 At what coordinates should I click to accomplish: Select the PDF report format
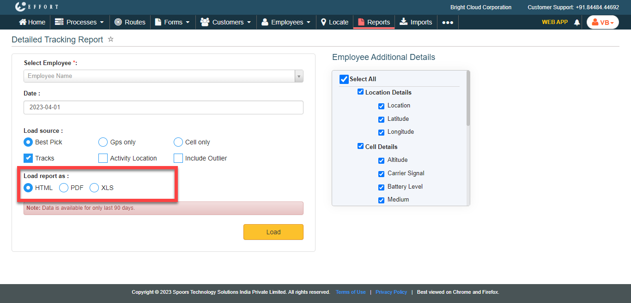pos(64,188)
